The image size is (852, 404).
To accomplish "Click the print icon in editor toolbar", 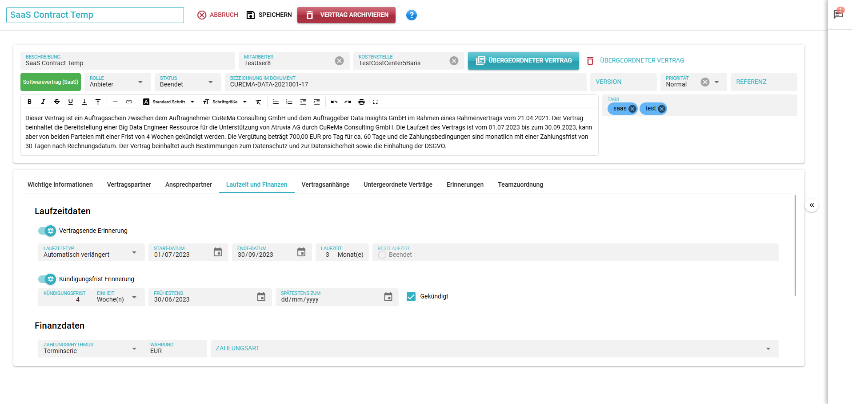I will pyautogui.click(x=361, y=102).
